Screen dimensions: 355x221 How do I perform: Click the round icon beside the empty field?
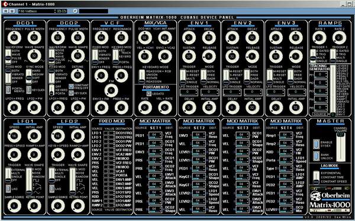(75, 11)
